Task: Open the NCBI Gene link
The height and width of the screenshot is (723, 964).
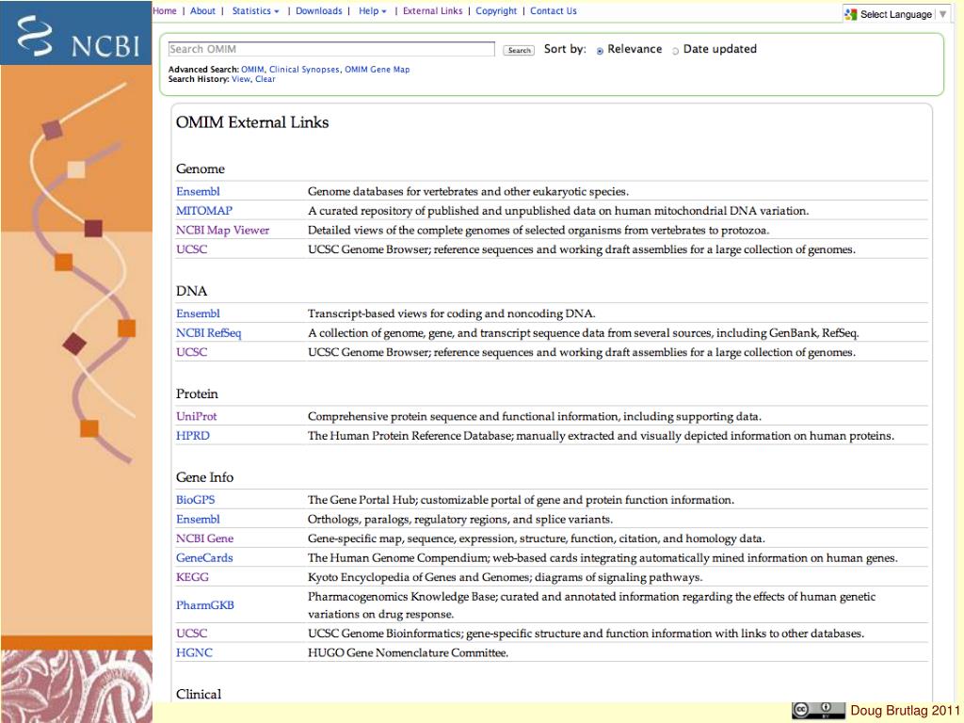Action: [204, 538]
